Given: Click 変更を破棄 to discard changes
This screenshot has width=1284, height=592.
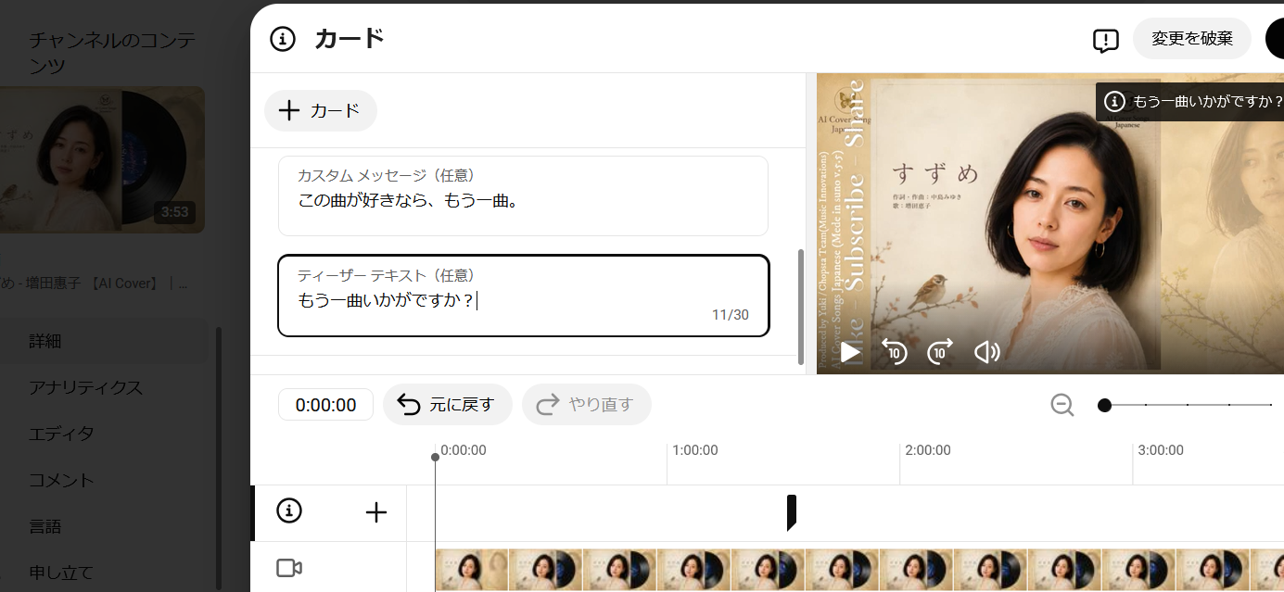Looking at the screenshot, I should 1192,39.
